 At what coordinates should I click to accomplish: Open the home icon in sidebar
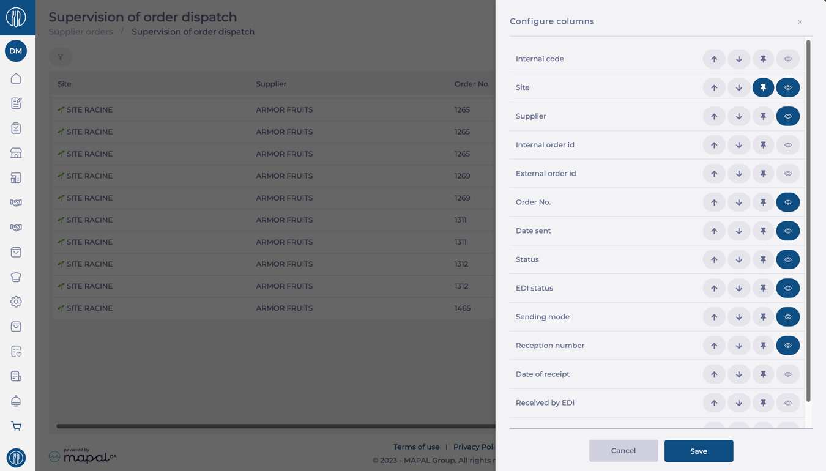[x=16, y=79]
